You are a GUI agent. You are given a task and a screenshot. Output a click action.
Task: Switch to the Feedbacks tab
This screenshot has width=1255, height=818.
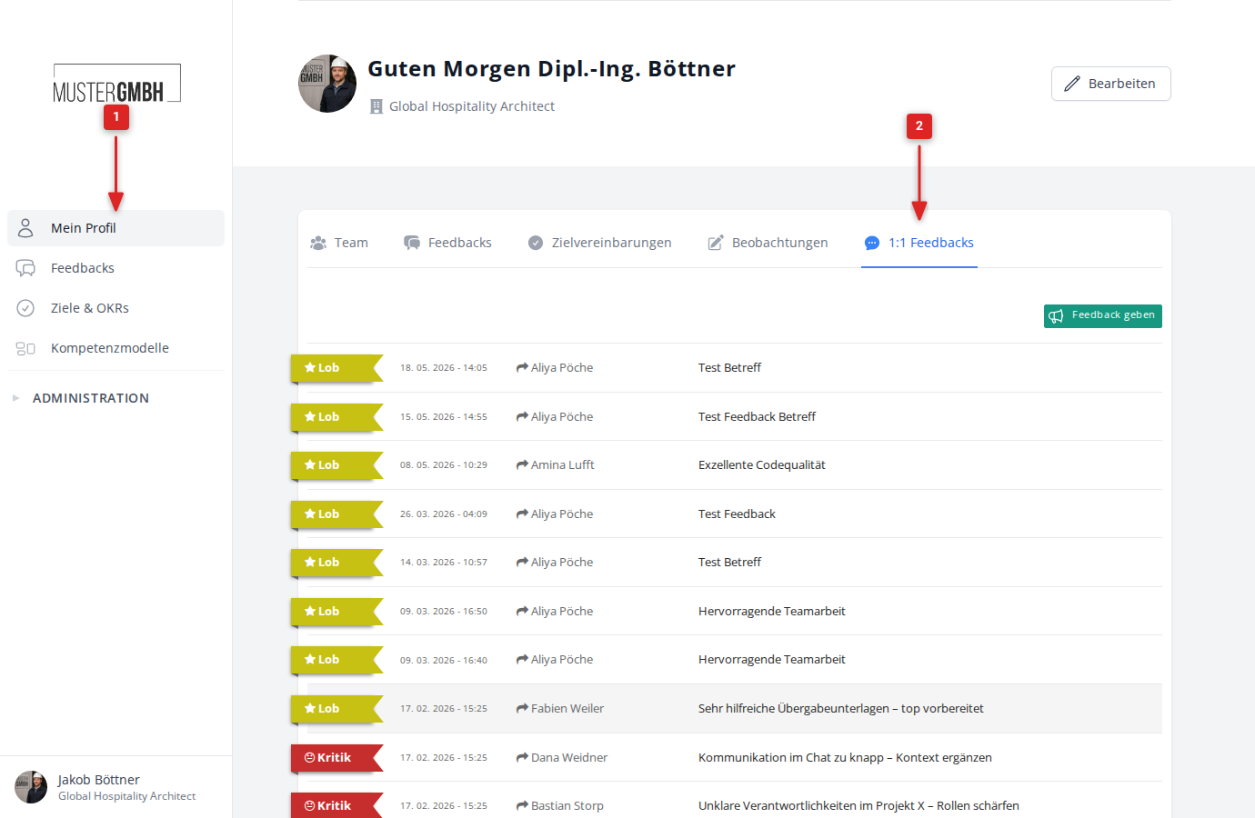pyautogui.click(x=447, y=243)
